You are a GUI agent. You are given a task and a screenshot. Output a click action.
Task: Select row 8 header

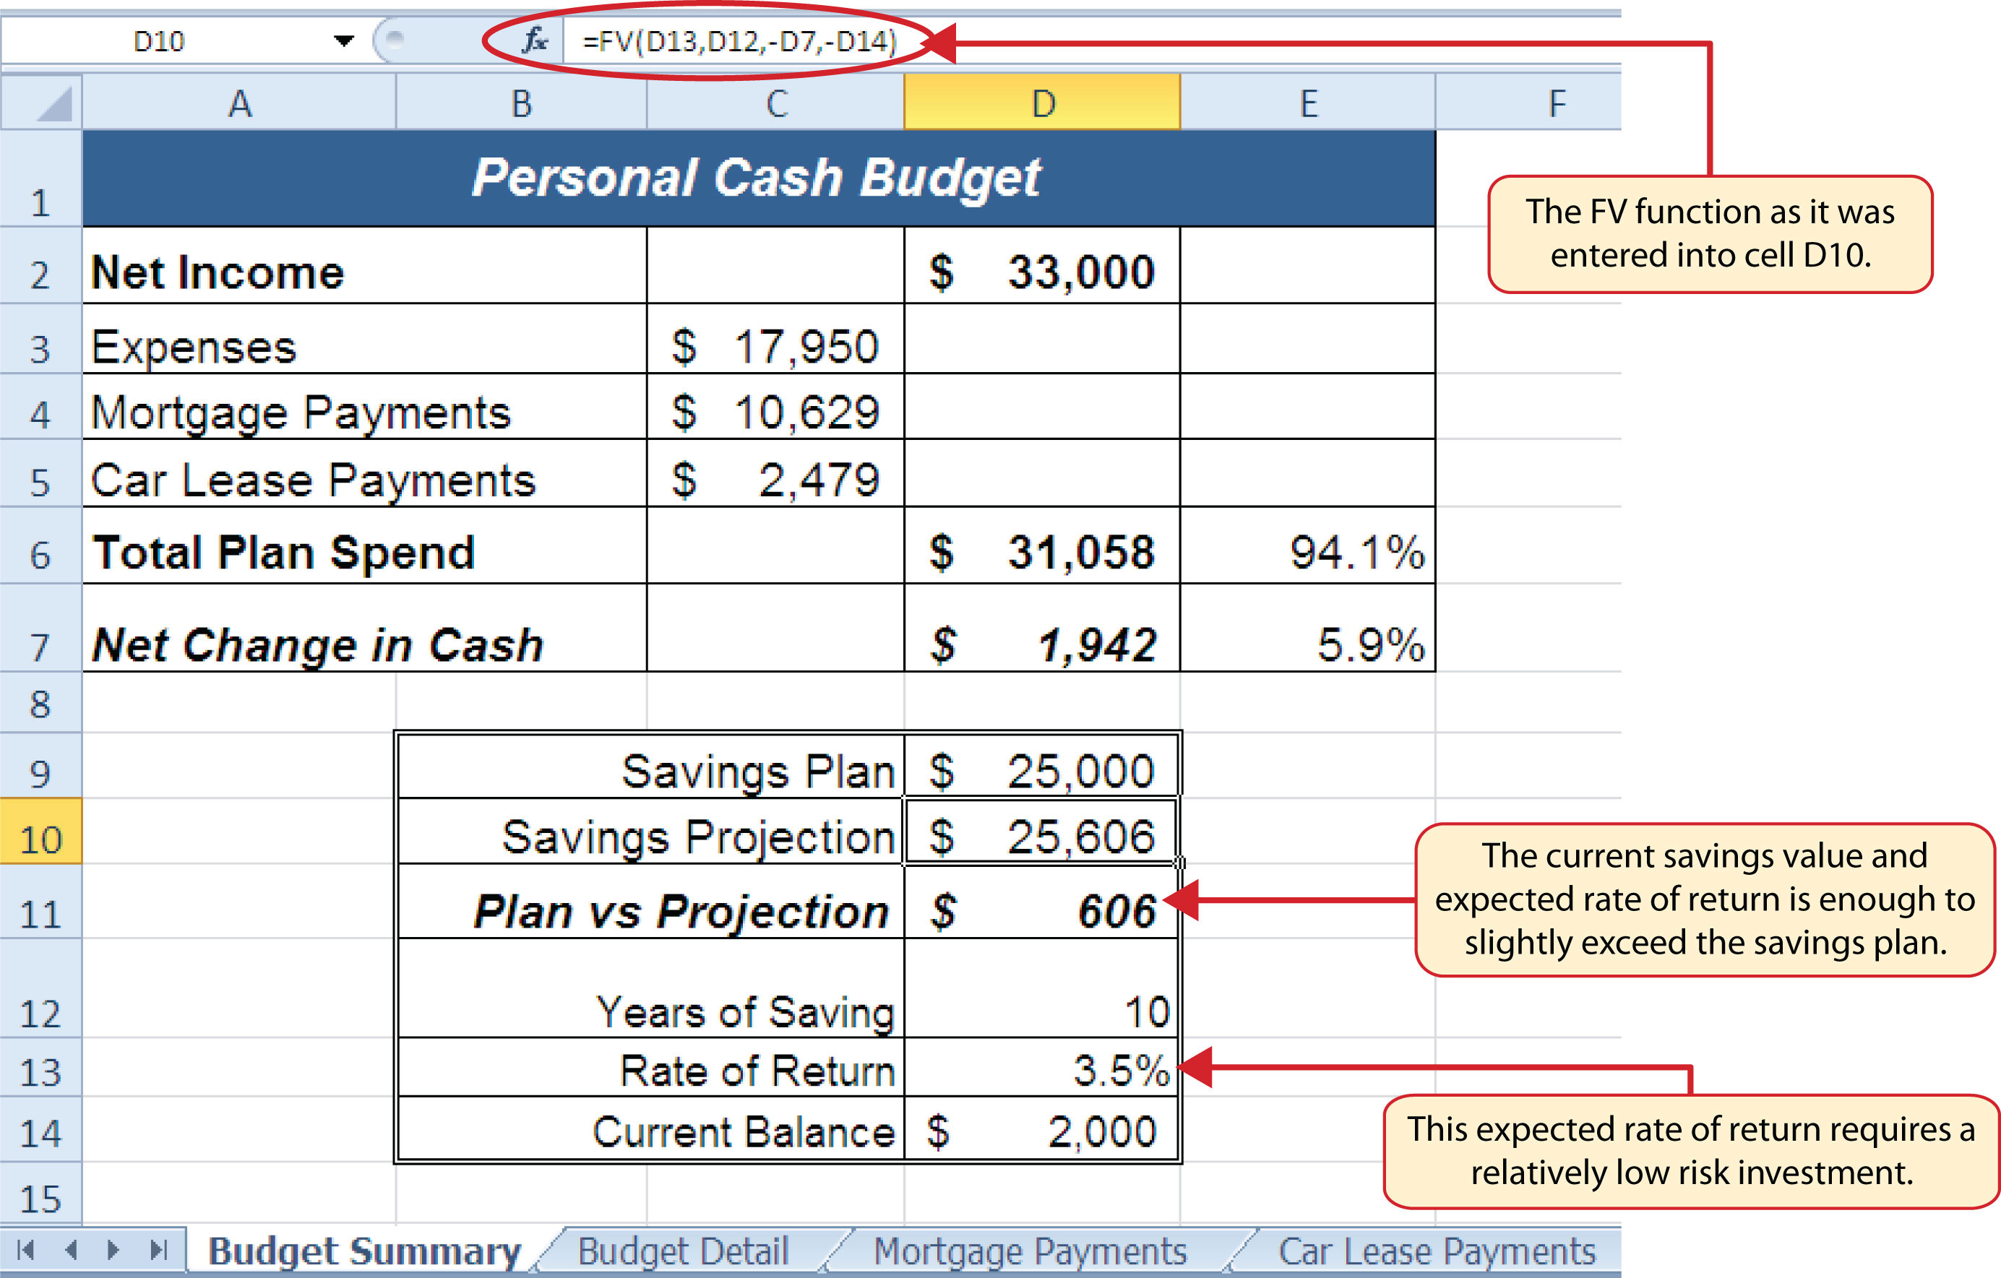(x=40, y=702)
